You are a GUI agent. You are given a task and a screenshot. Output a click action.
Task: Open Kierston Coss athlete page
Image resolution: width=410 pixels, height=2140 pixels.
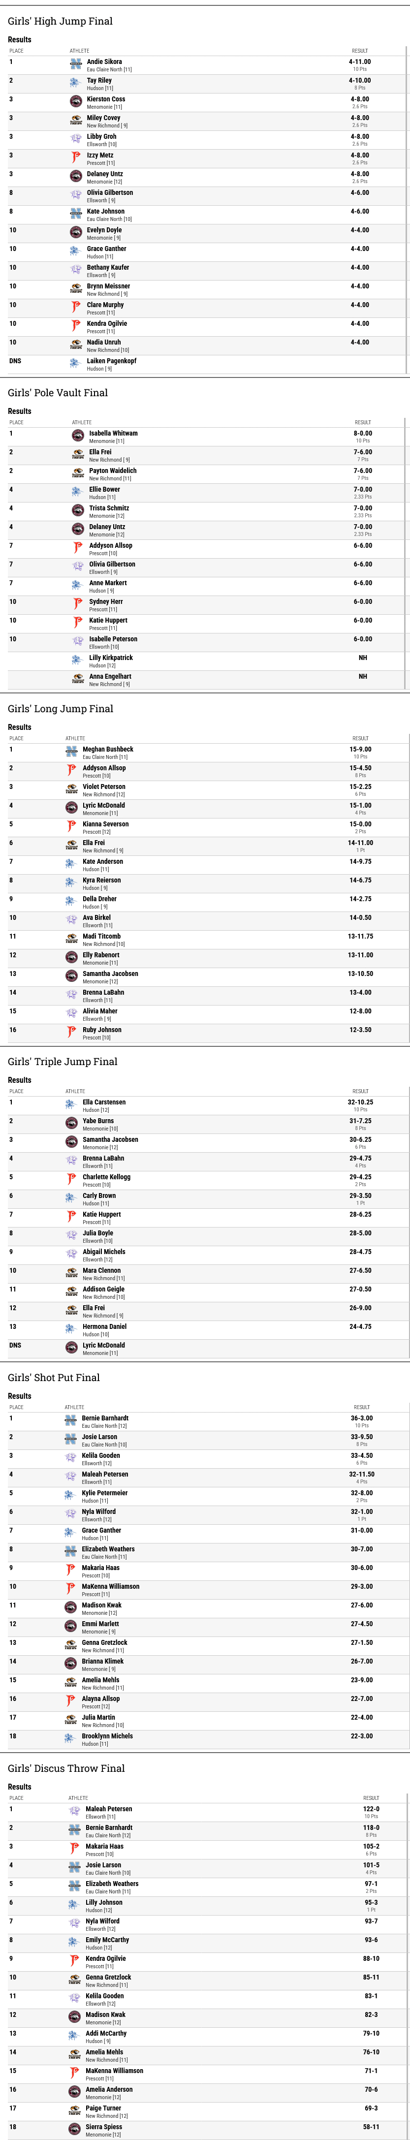[106, 99]
